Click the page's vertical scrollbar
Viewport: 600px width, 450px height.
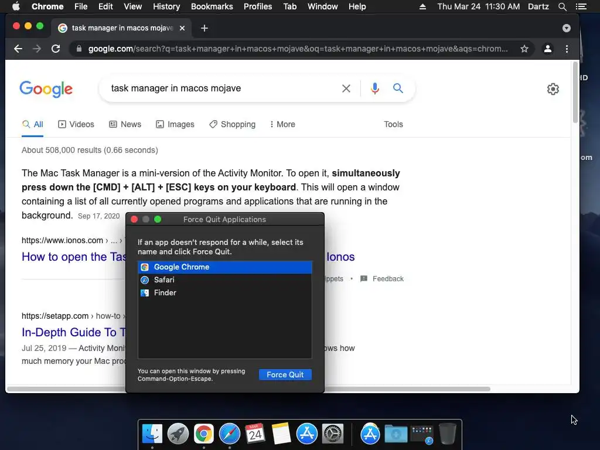click(575, 93)
